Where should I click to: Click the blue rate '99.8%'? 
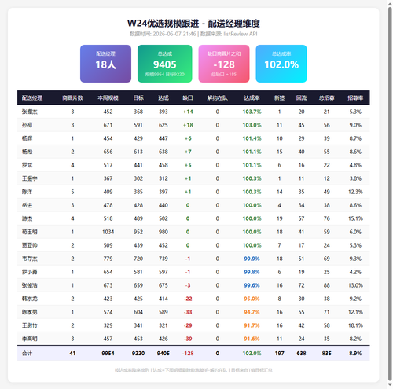[x=252, y=272]
